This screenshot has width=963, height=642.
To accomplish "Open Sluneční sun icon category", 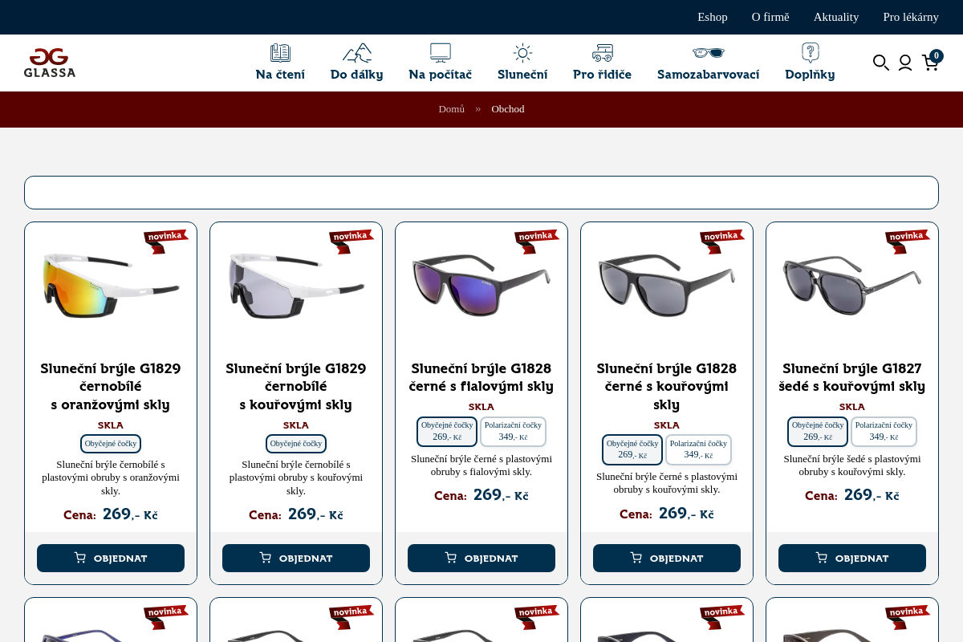I will (522, 54).
